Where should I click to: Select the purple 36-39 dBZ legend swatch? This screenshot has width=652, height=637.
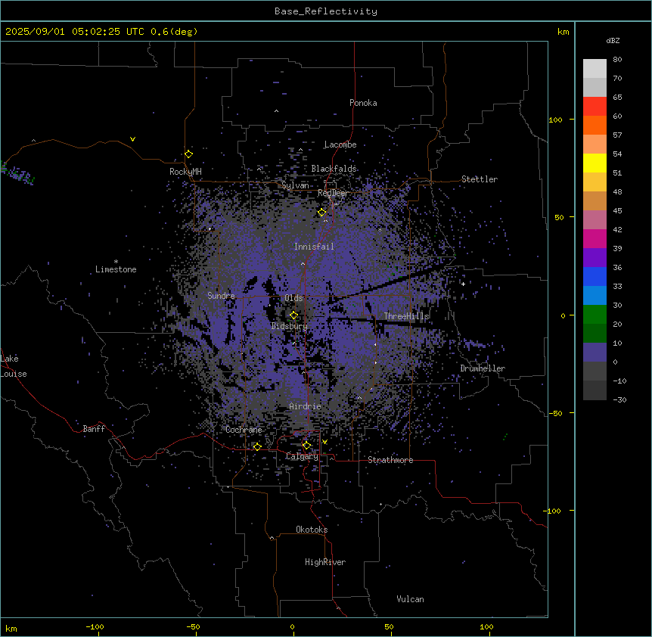pyautogui.click(x=595, y=258)
